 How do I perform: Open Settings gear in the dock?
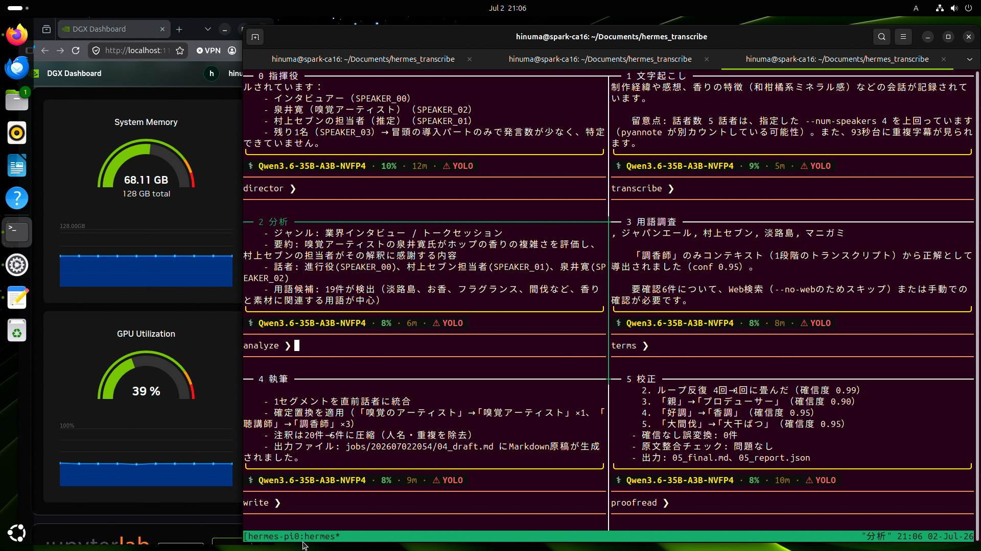pyautogui.click(x=17, y=265)
